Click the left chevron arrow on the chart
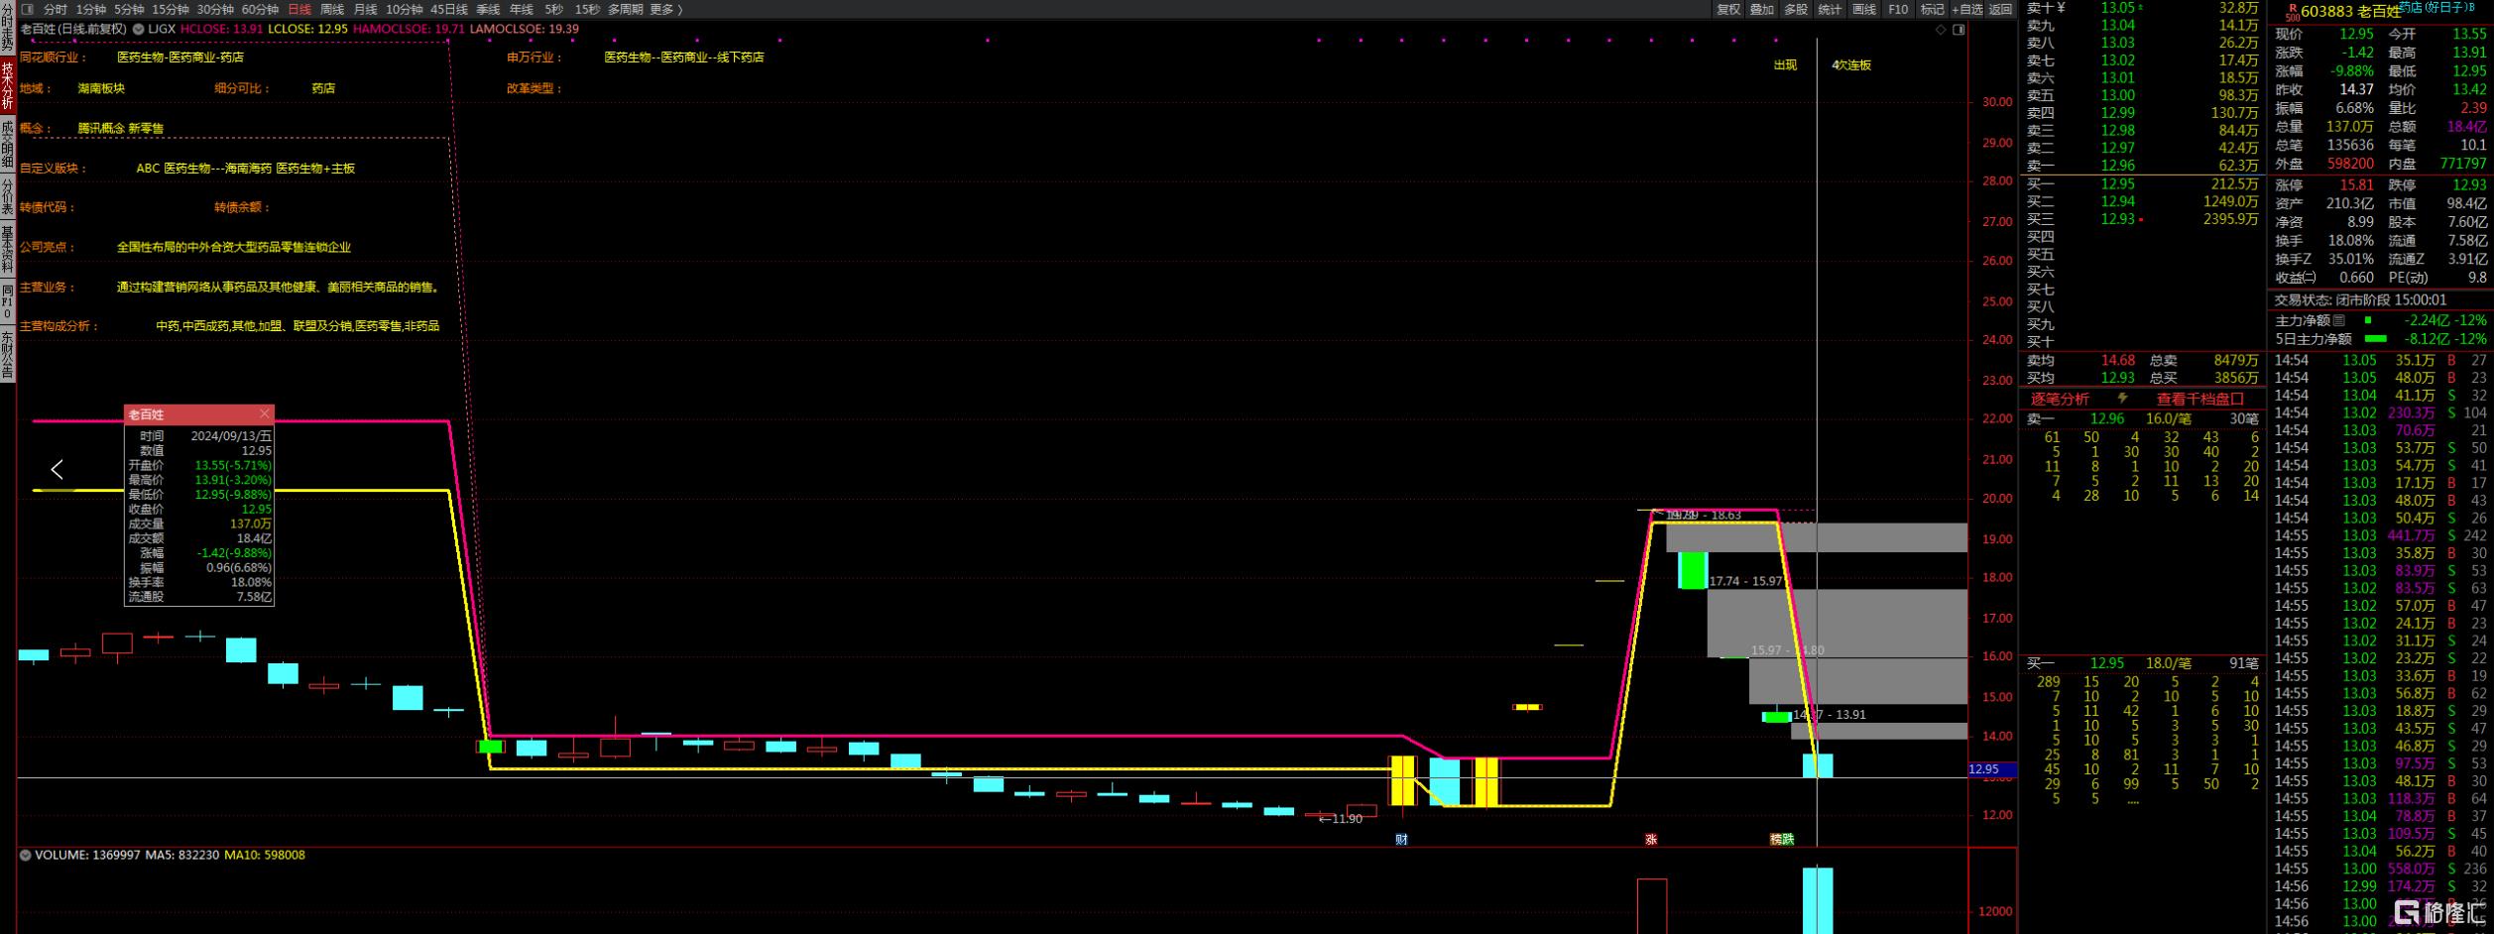 [57, 469]
